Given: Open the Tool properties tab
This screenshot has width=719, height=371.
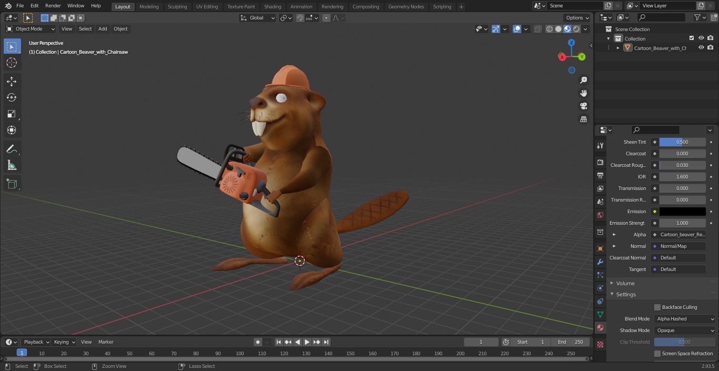Looking at the screenshot, I should point(600,145).
